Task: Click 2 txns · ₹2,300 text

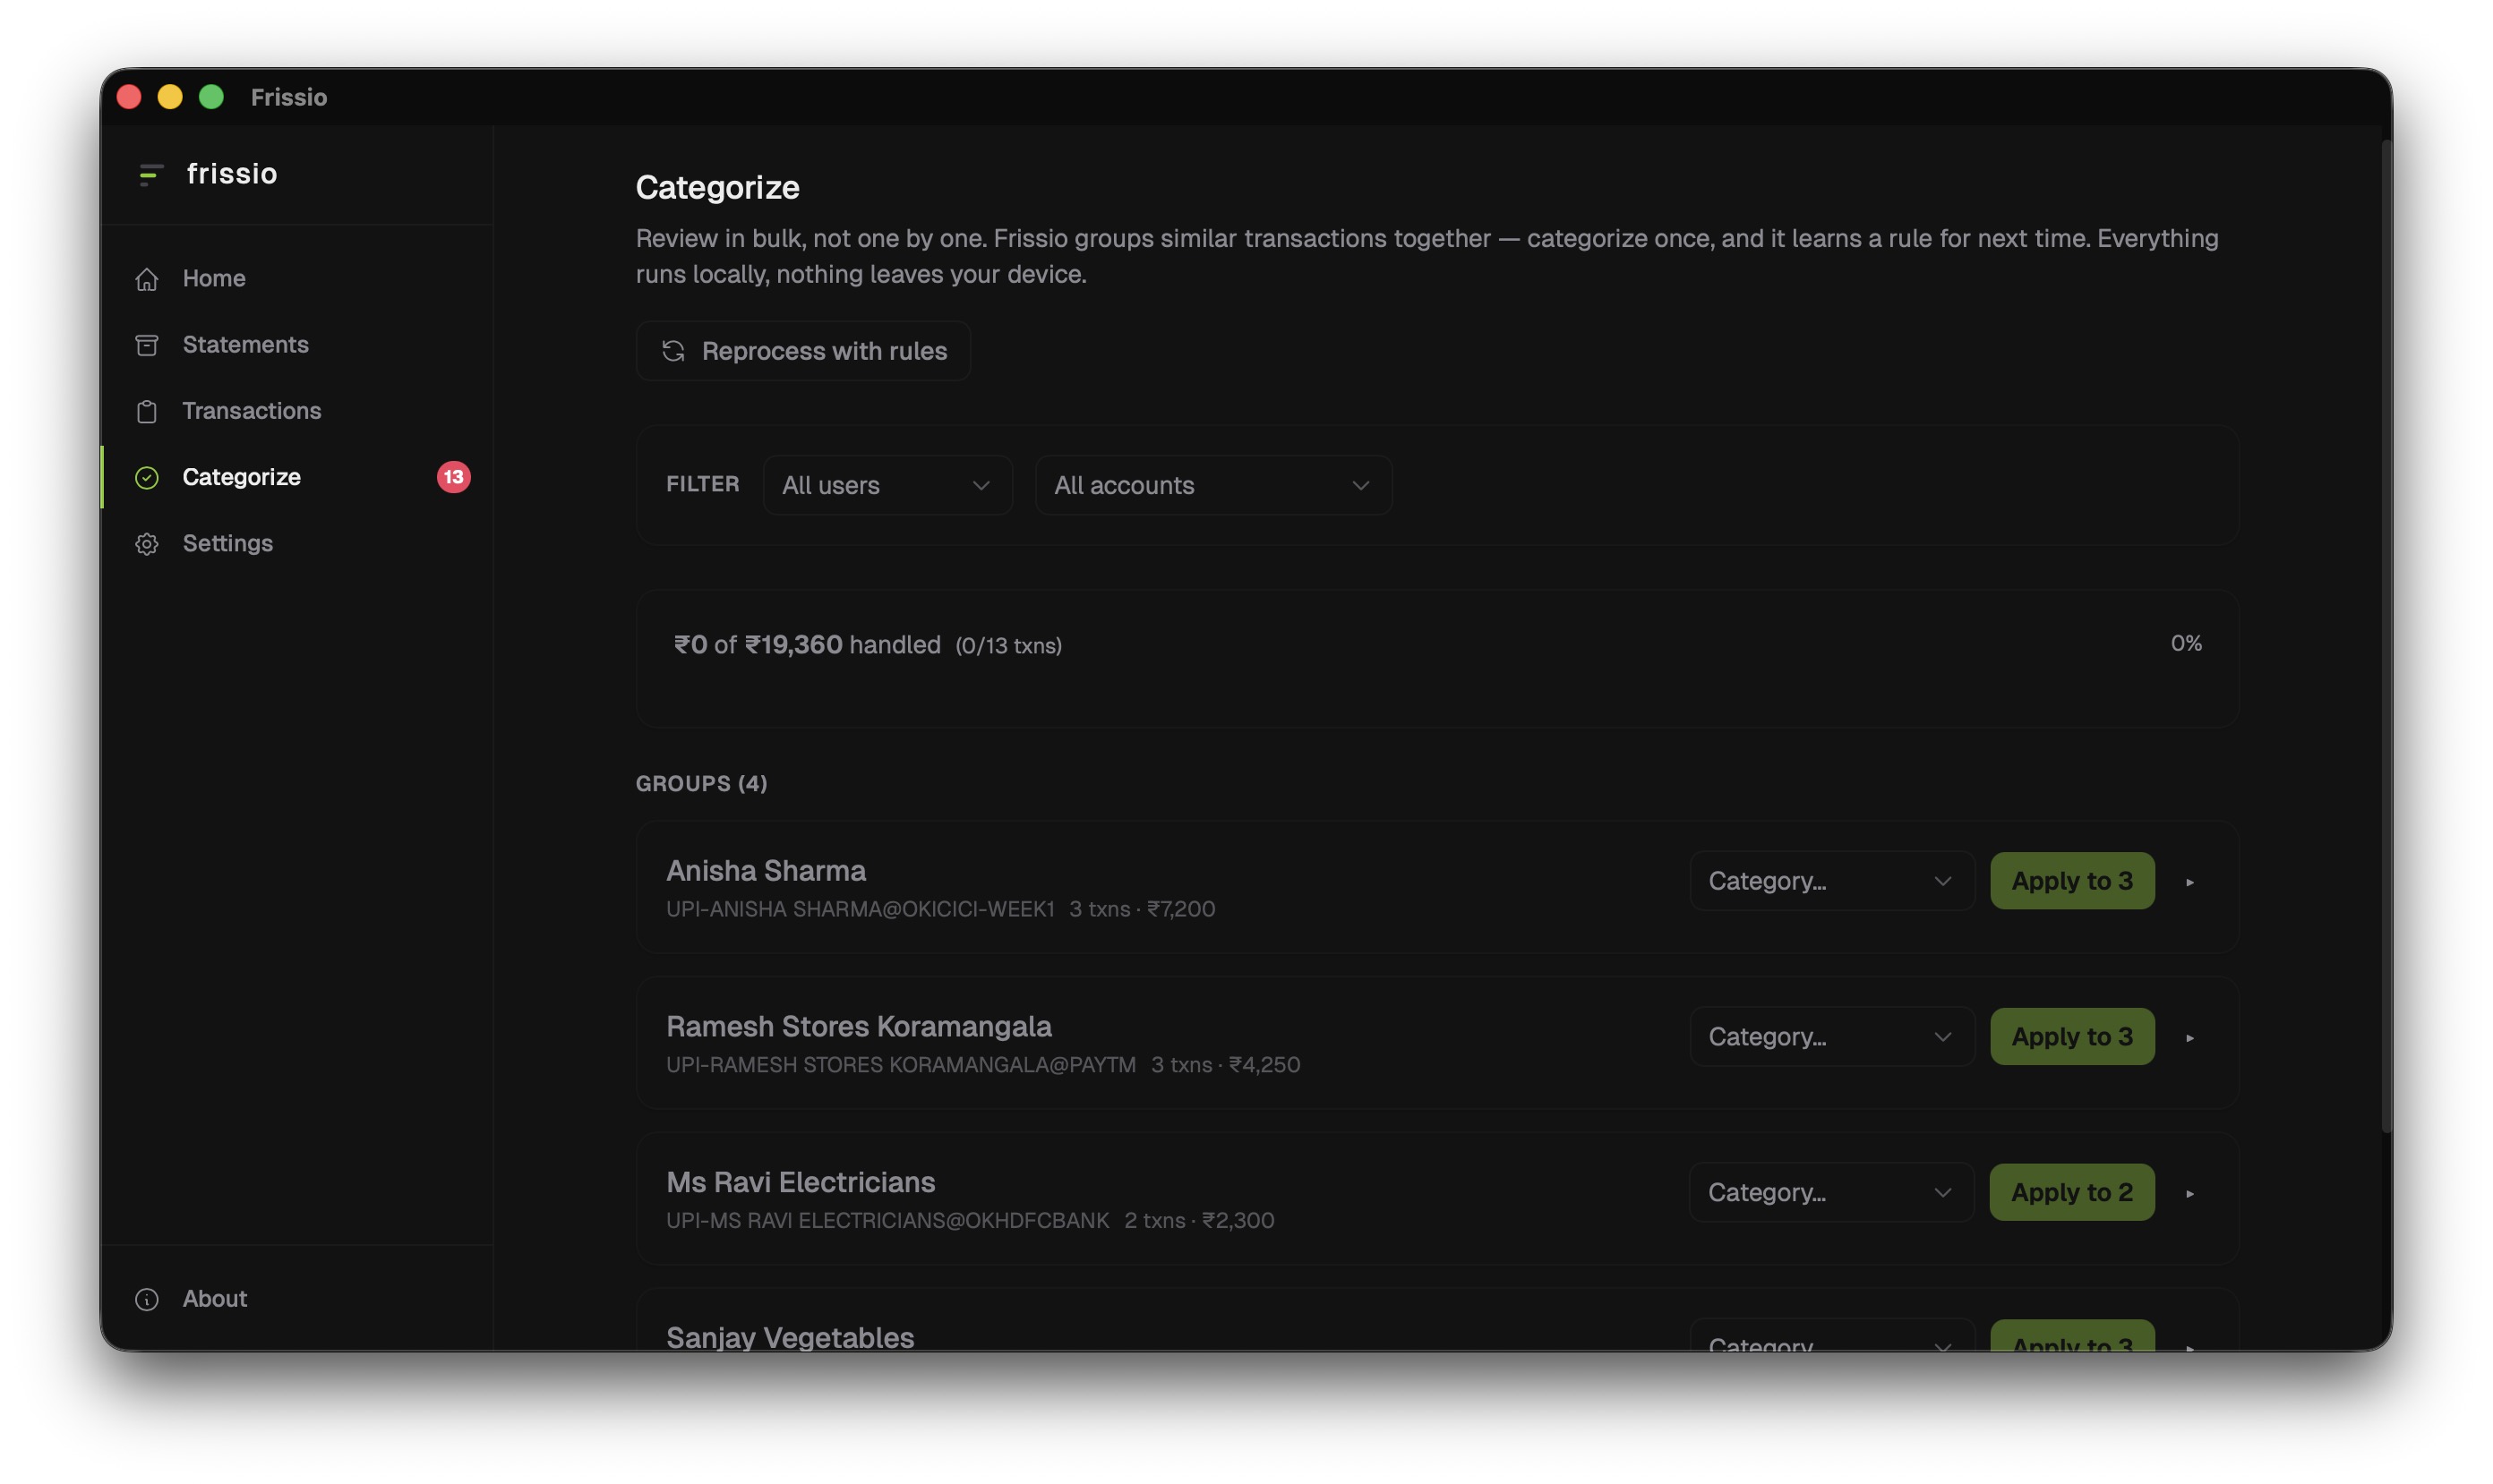Action: click(x=1199, y=1221)
